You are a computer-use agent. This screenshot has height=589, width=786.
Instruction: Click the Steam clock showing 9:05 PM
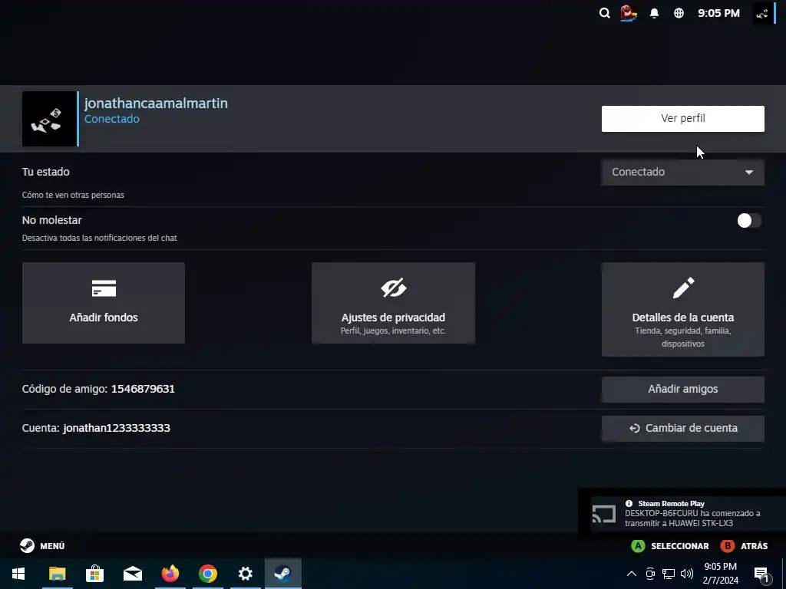click(718, 14)
